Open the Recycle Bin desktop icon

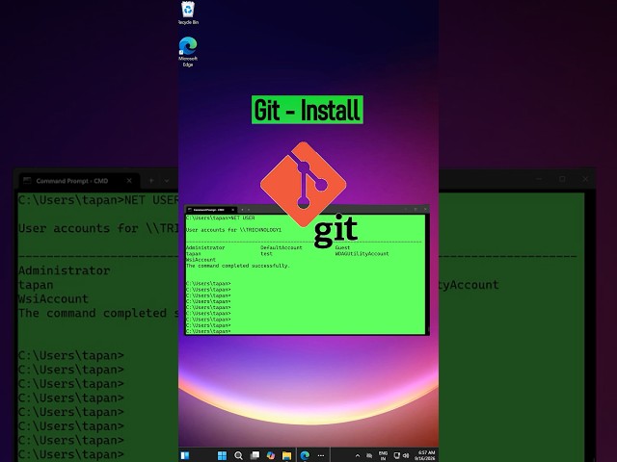188,13
